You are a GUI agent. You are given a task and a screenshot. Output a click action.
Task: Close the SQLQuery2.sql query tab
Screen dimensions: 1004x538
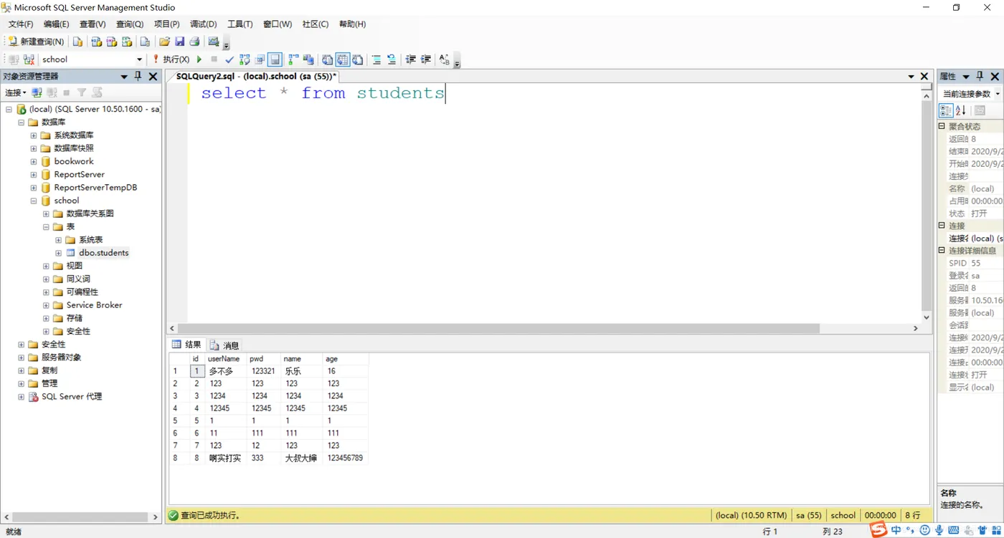point(924,76)
